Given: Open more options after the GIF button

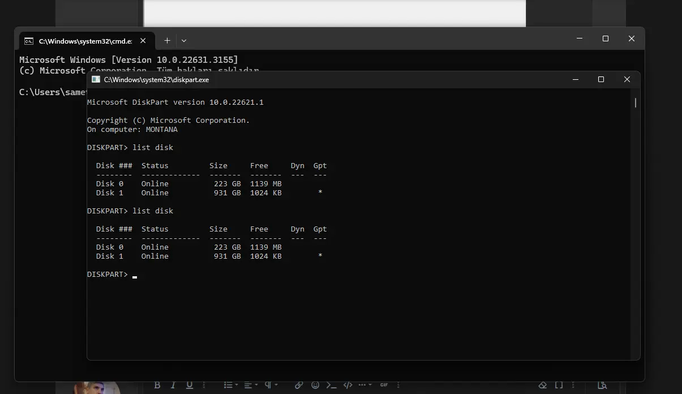Looking at the screenshot, I should (x=398, y=385).
